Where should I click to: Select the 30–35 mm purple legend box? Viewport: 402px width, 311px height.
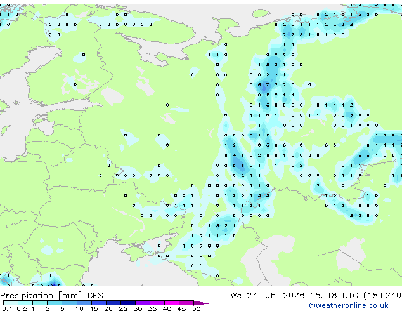pyautogui.click(x=142, y=303)
